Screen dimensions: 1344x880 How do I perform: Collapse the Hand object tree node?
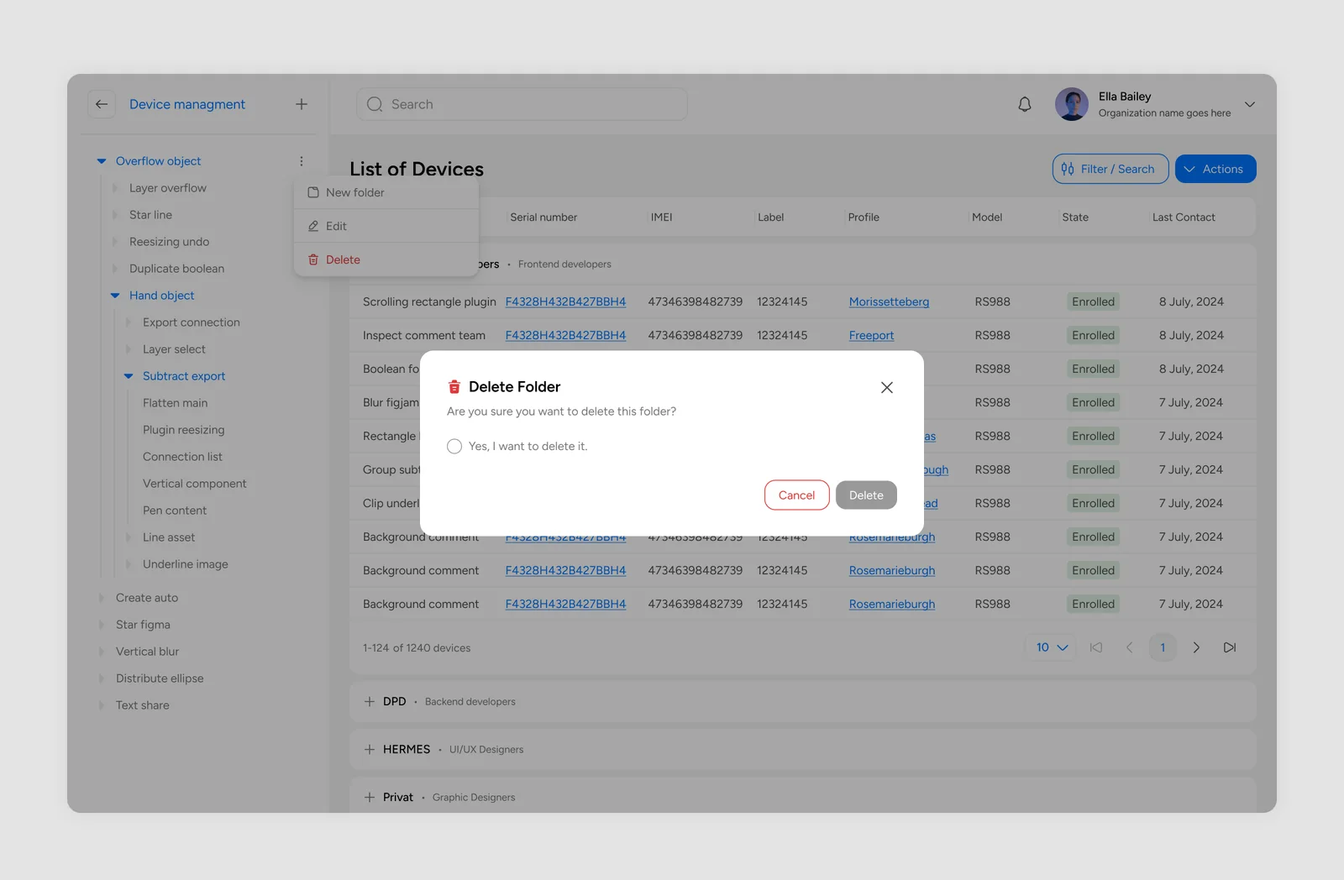[x=115, y=296]
